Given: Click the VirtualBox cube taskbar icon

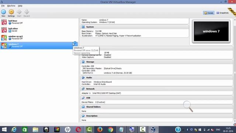Looking at the screenshot, I should click(x=153, y=130).
